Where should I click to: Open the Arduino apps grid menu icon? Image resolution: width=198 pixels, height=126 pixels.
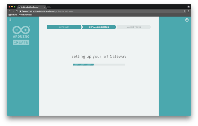(10, 20)
